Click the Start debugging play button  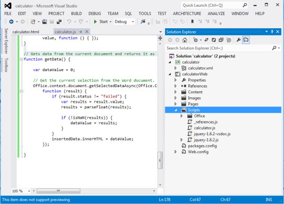[95, 22]
